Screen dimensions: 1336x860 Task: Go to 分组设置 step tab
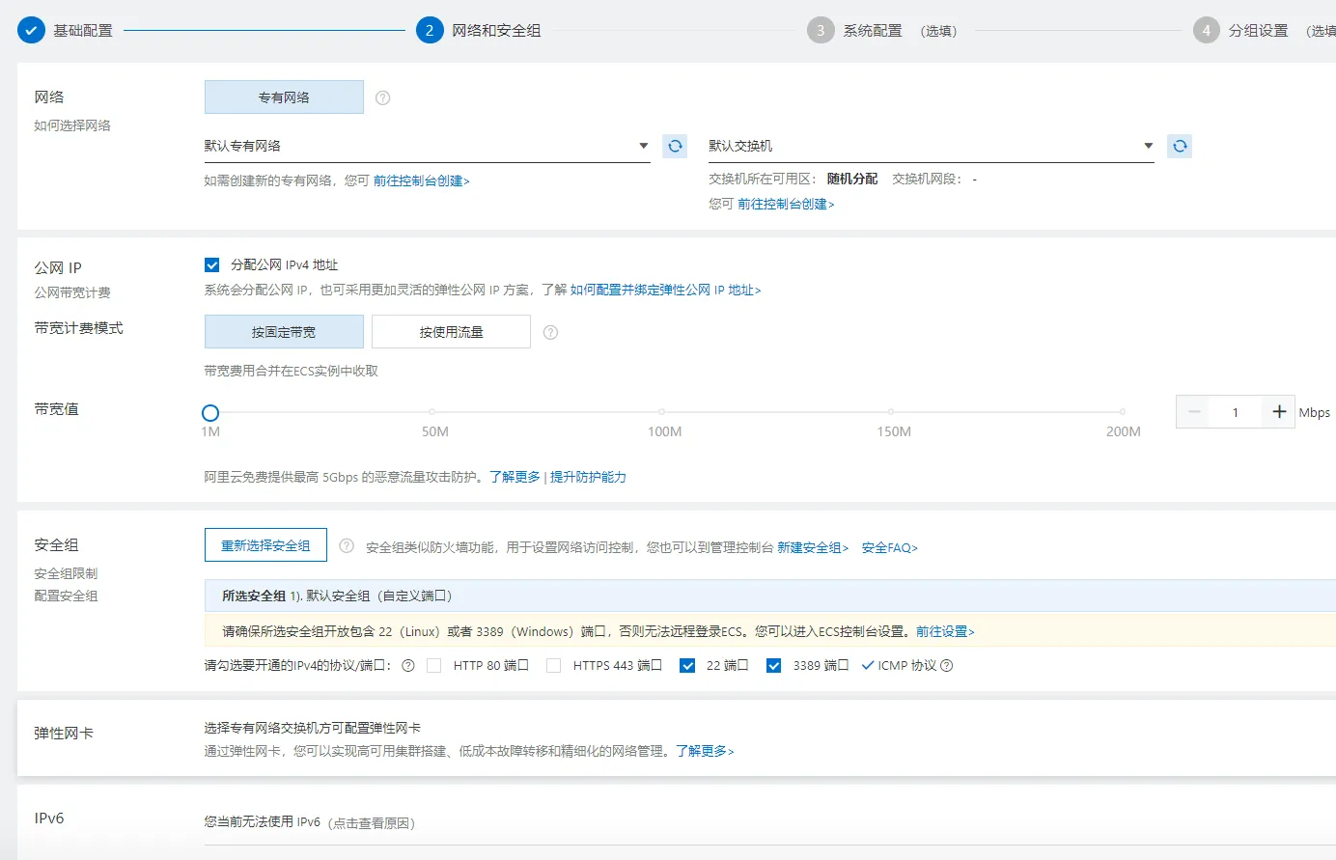[x=1258, y=30]
